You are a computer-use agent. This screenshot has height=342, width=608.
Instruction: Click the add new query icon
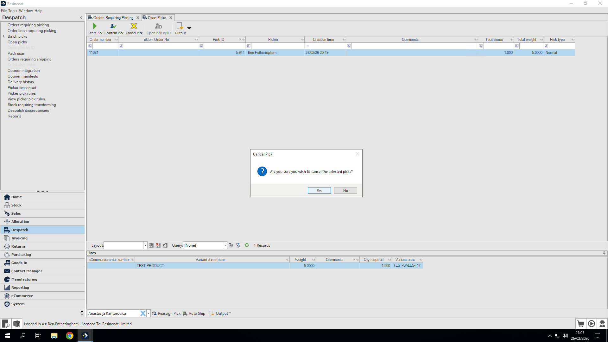(x=238, y=245)
